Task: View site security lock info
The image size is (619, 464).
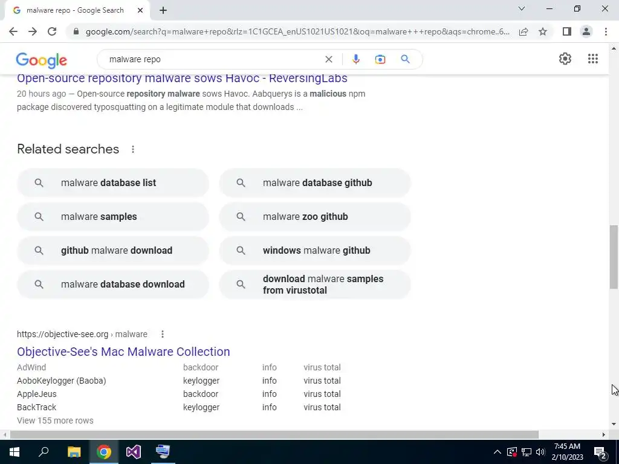Action: click(76, 31)
